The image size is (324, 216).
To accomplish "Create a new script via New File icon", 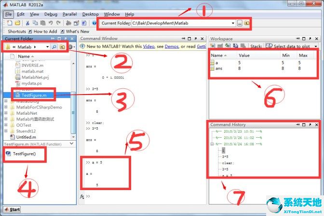I will coord(10,23).
